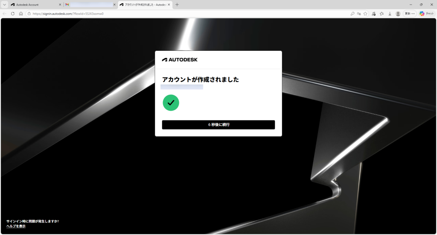
Task: Expand the tab search dropdown arrow
Action: click(4, 5)
